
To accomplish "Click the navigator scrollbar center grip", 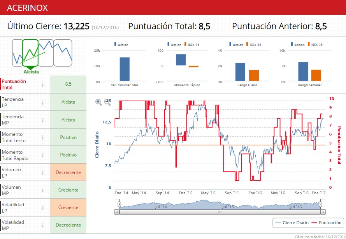I will tap(220, 212).
